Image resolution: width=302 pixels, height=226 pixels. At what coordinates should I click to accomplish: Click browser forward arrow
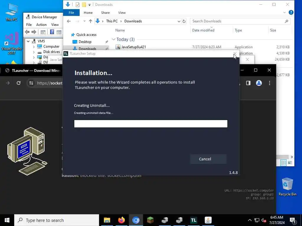click(x=8, y=83)
